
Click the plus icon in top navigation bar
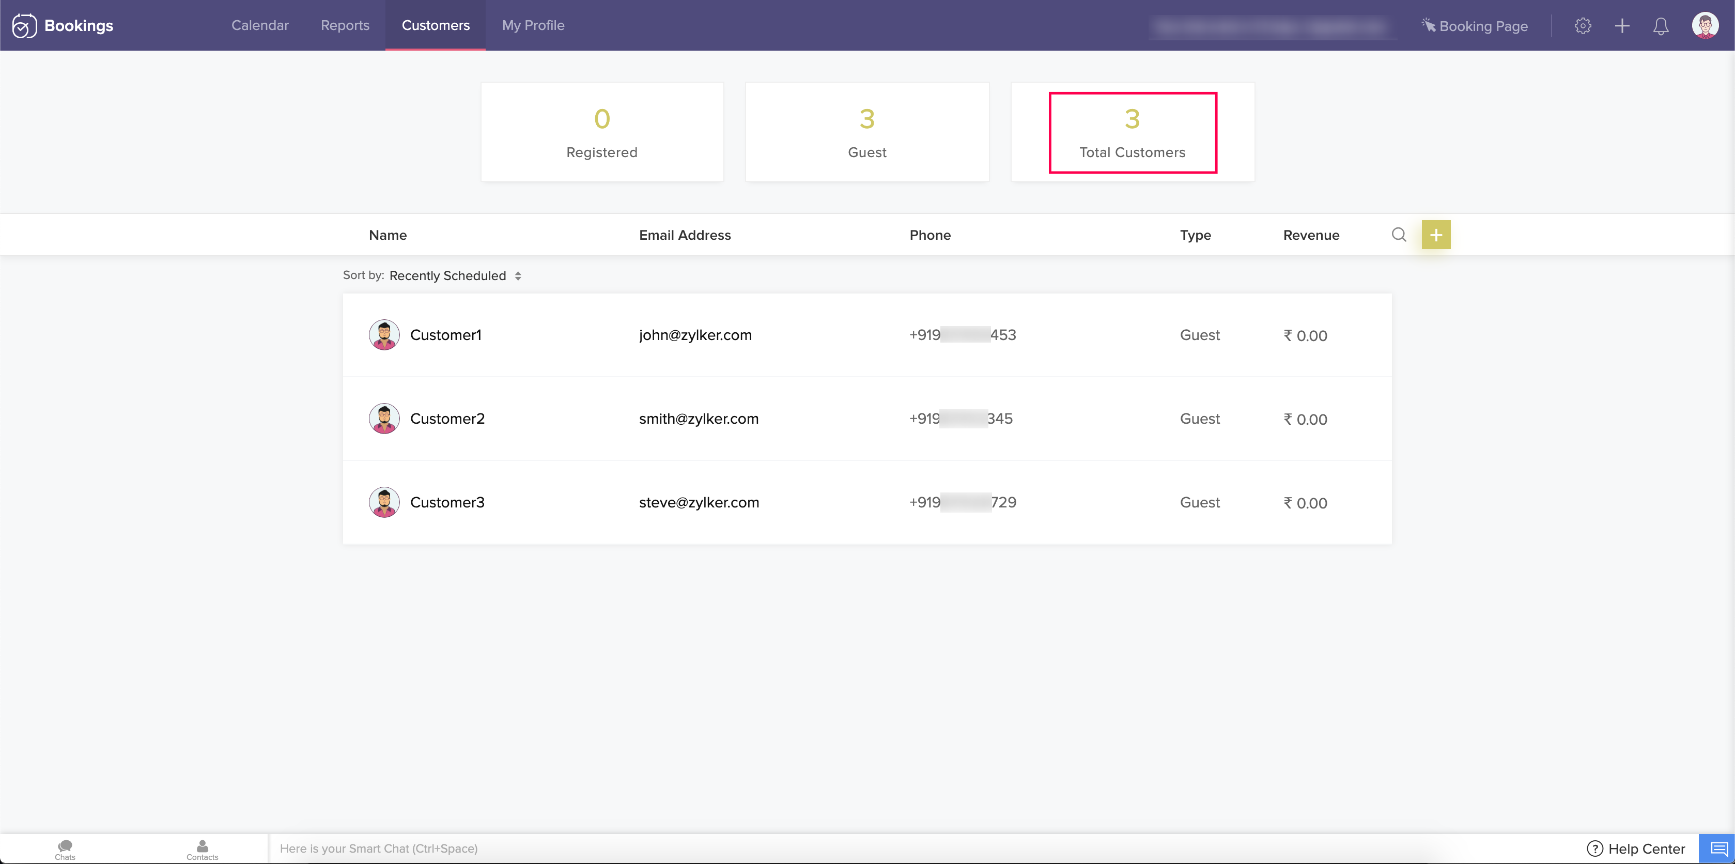click(1622, 26)
